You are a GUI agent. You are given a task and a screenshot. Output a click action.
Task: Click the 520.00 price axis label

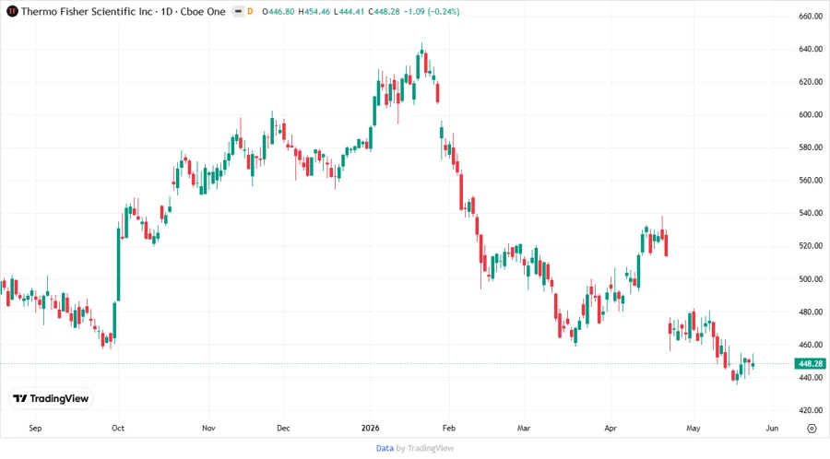click(811, 246)
